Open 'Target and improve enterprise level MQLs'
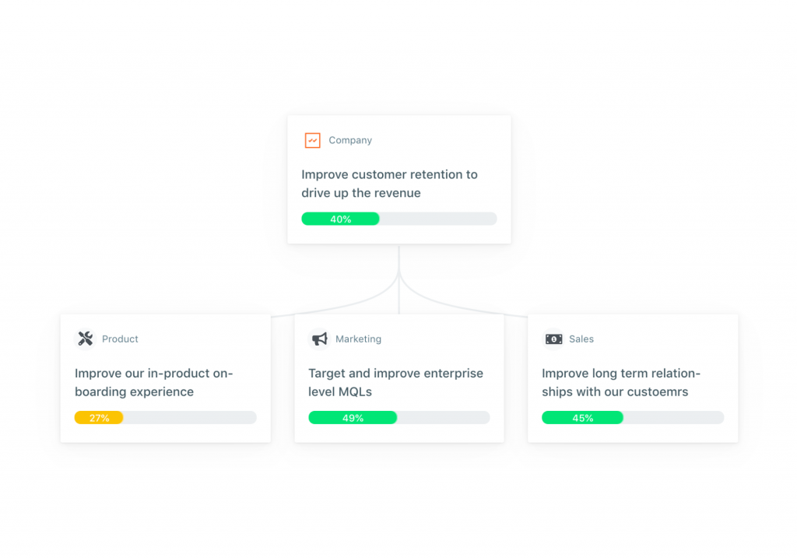This screenshot has width=797, height=558. coord(395,382)
